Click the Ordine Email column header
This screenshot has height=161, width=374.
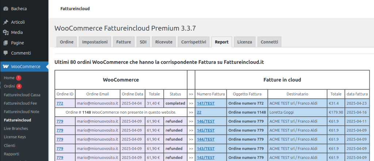[98, 94]
